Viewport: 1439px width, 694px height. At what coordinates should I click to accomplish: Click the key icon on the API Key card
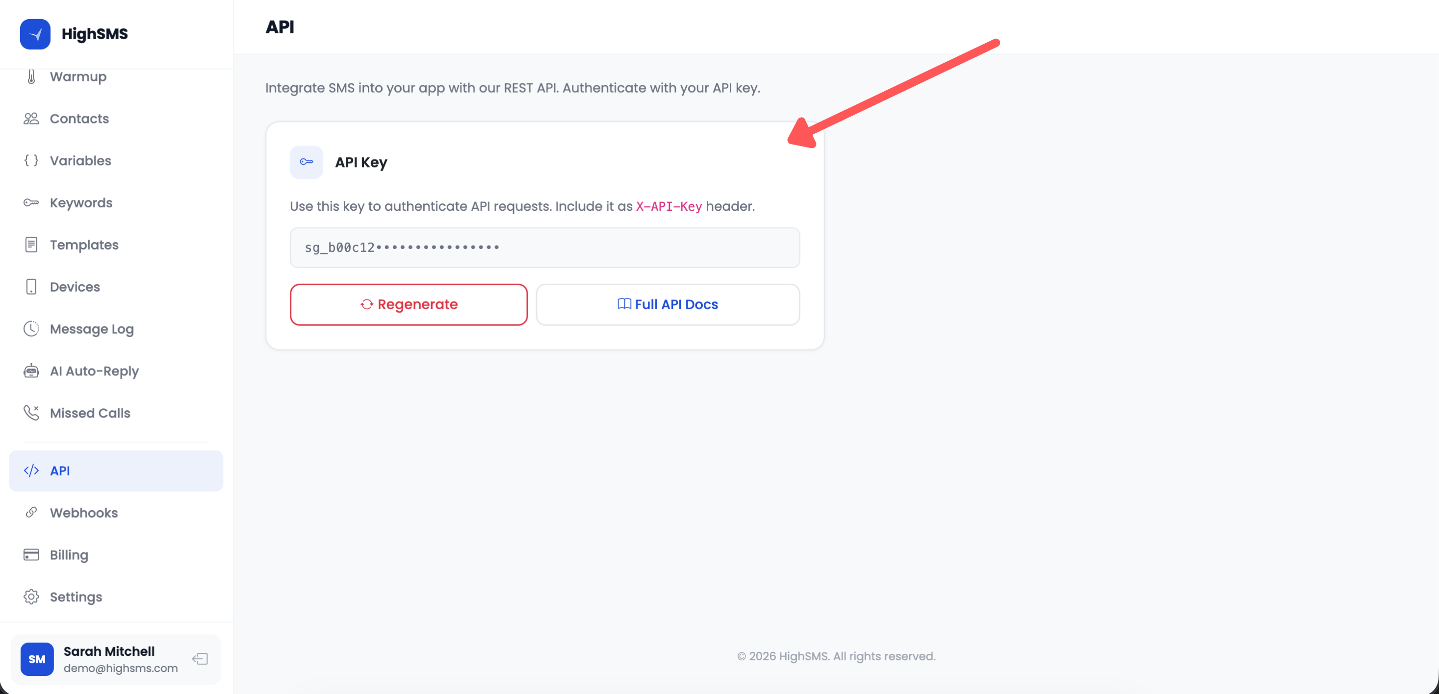click(306, 162)
